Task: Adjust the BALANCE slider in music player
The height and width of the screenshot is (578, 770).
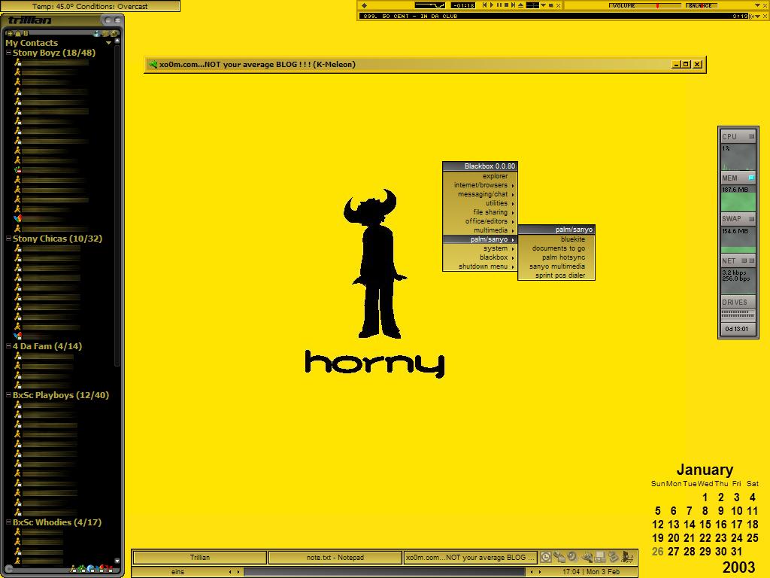Action: tap(702, 6)
